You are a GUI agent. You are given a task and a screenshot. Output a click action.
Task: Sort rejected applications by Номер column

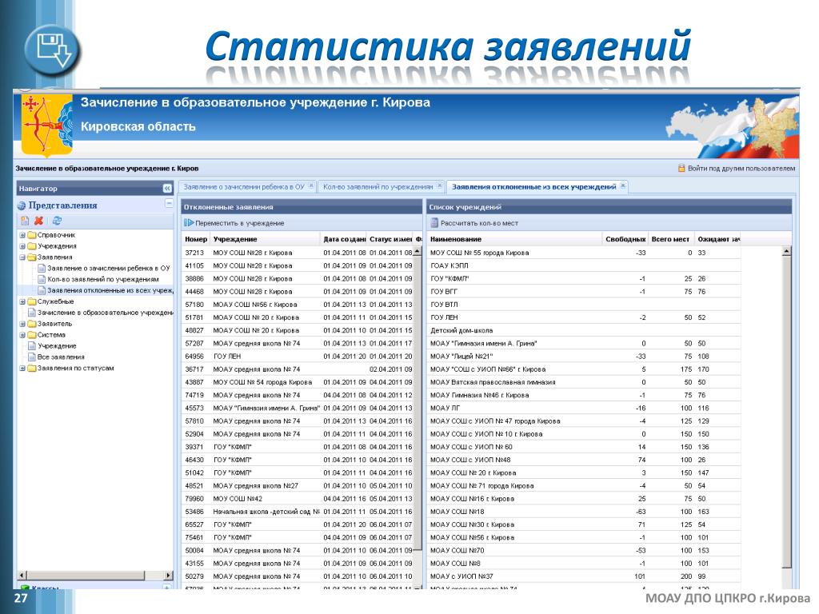pyautogui.click(x=196, y=239)
